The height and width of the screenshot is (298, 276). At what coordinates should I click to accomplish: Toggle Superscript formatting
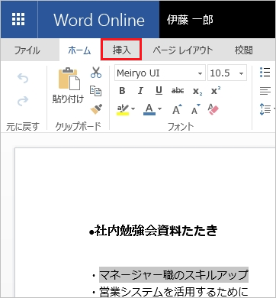tap(216, 90)
